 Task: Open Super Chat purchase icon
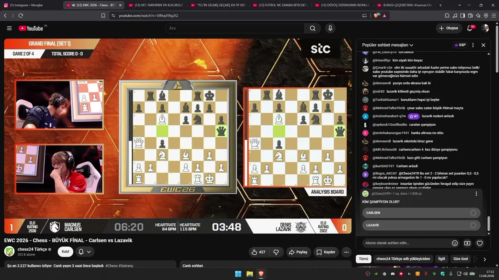click(x=467, y=243)
